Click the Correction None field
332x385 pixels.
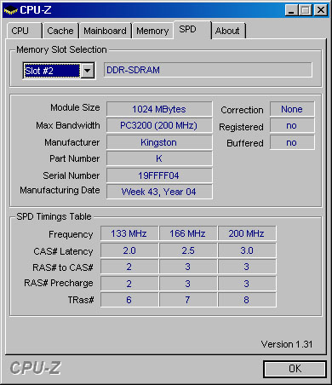(x=292, y=109)
